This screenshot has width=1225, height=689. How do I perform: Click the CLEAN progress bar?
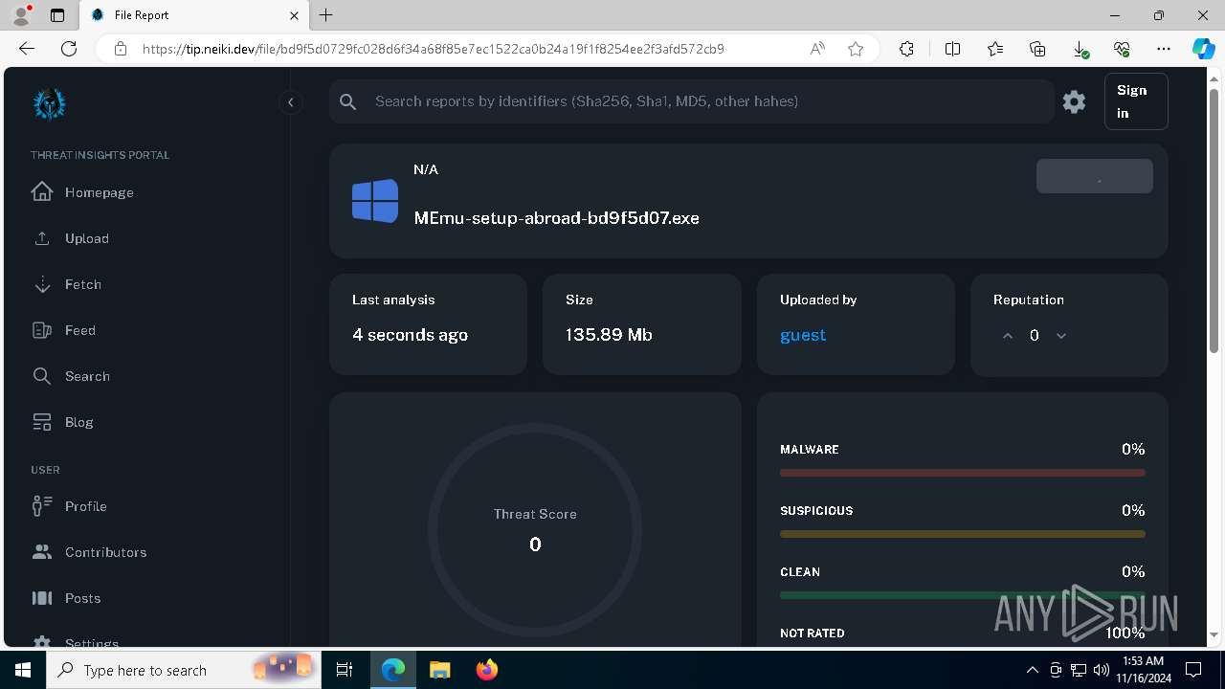(x=963, y=595)
